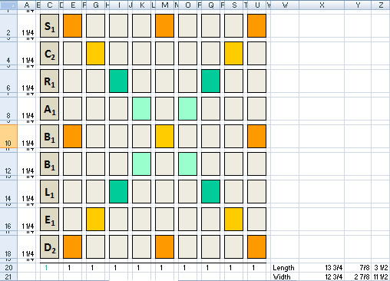The width and height of the screenshot is (390, 281).
Task: Select row header 21
Action: pos(8,276)
